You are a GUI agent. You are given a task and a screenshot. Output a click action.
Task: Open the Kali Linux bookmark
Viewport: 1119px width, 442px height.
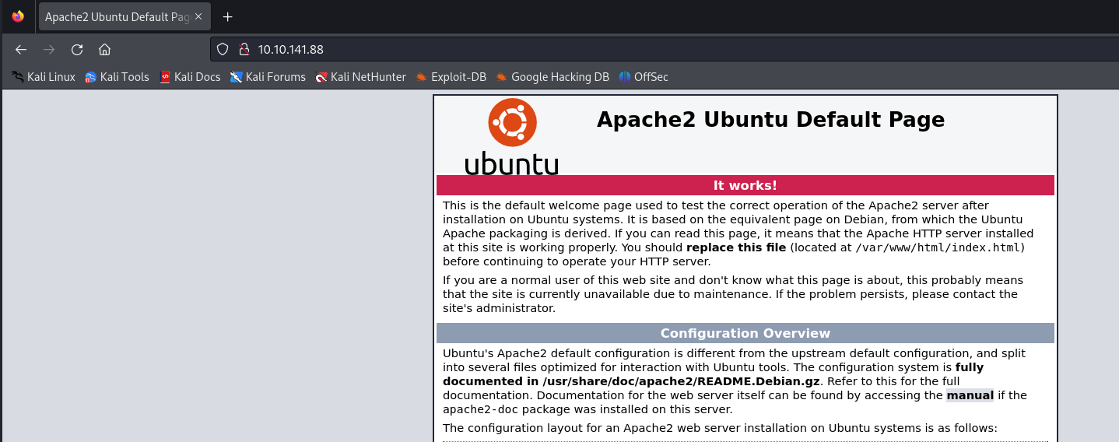(44, 77)
